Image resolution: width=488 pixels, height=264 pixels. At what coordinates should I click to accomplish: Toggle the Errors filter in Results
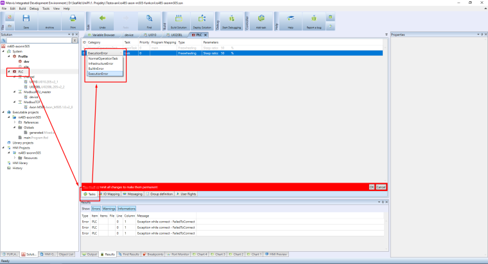coord(96,208)
